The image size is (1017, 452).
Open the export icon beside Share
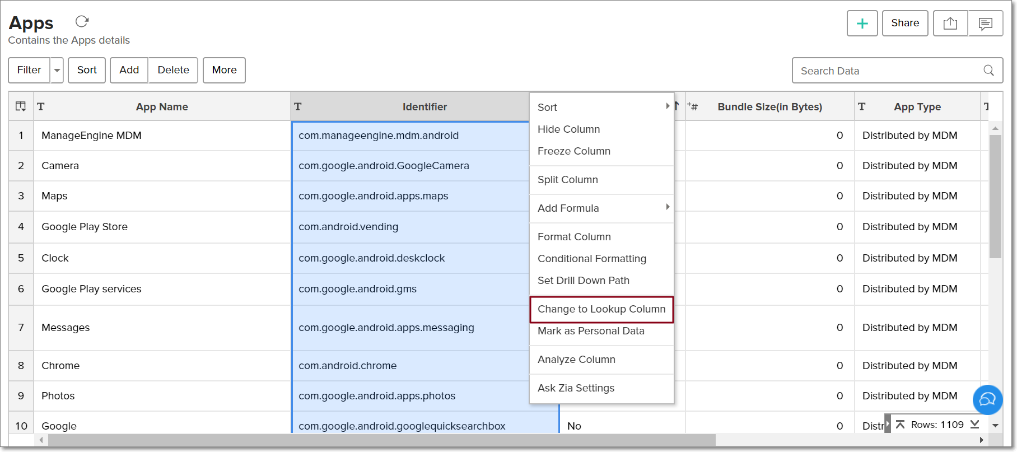950,24
